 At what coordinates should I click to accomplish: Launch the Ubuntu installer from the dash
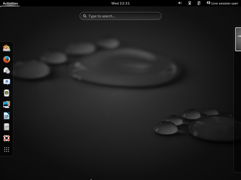[6, 48]
